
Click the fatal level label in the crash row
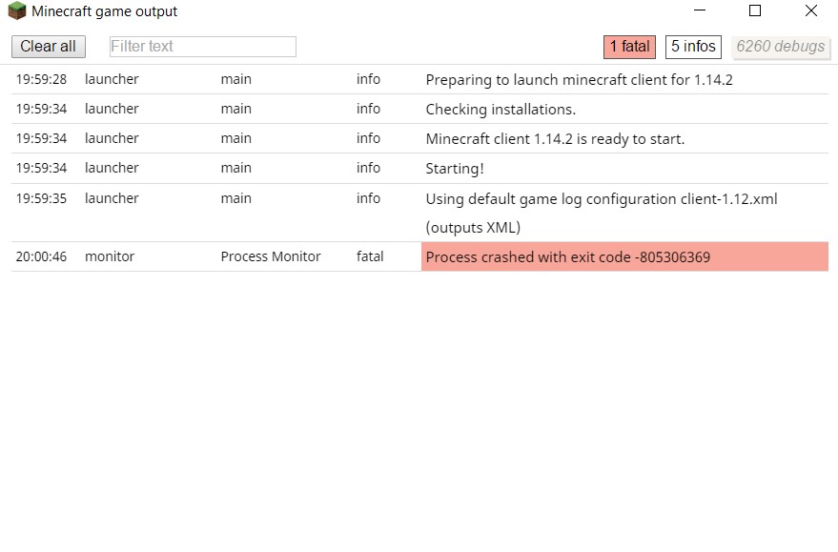(x=370, y=257)
